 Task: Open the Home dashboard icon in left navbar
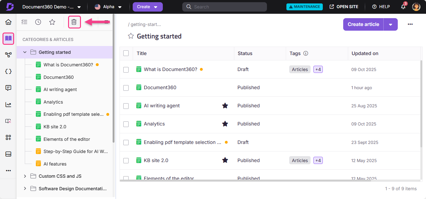point(8,22)
